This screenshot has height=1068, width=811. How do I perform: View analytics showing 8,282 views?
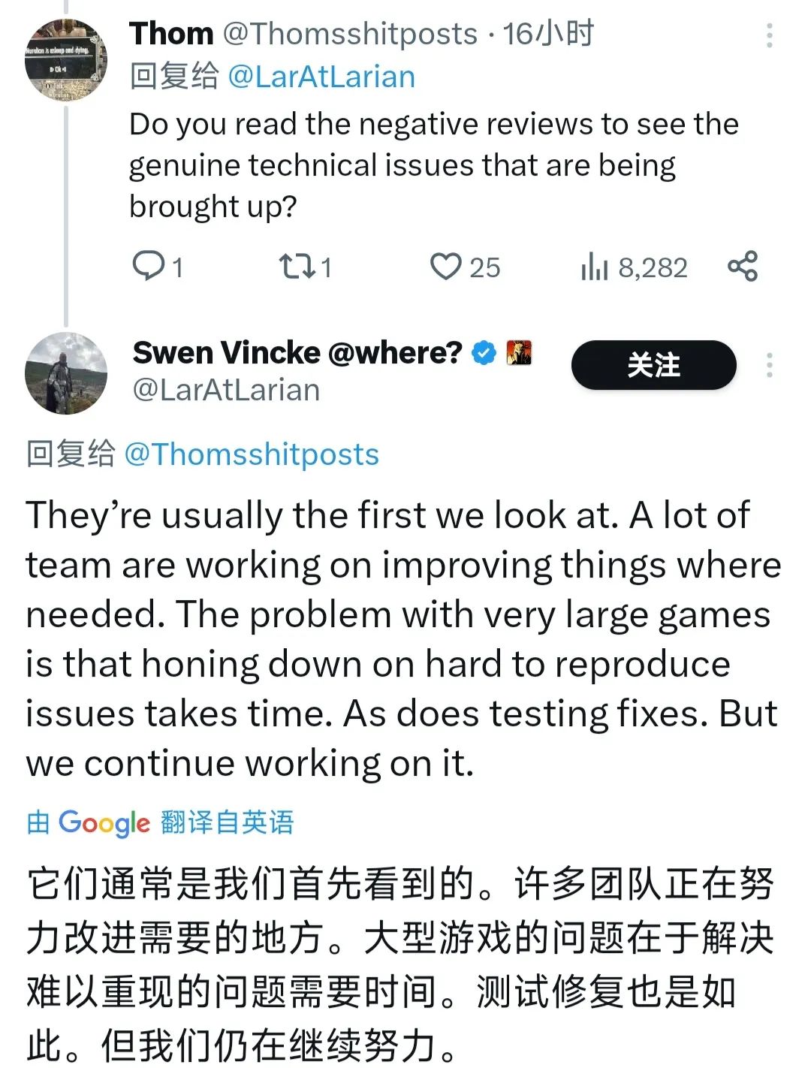[634, 267]
